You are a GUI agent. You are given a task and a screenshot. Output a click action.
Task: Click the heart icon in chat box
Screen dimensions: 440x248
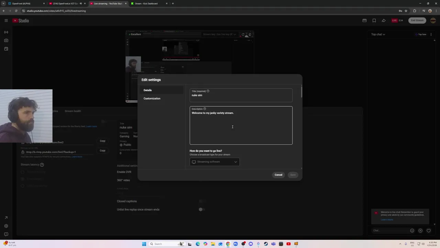pyautogui.click(x=429, y=230)
